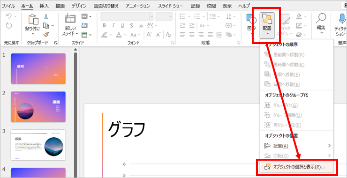347x178 pixels.
Task: Toggle Bold formatting
Action: 105,25
